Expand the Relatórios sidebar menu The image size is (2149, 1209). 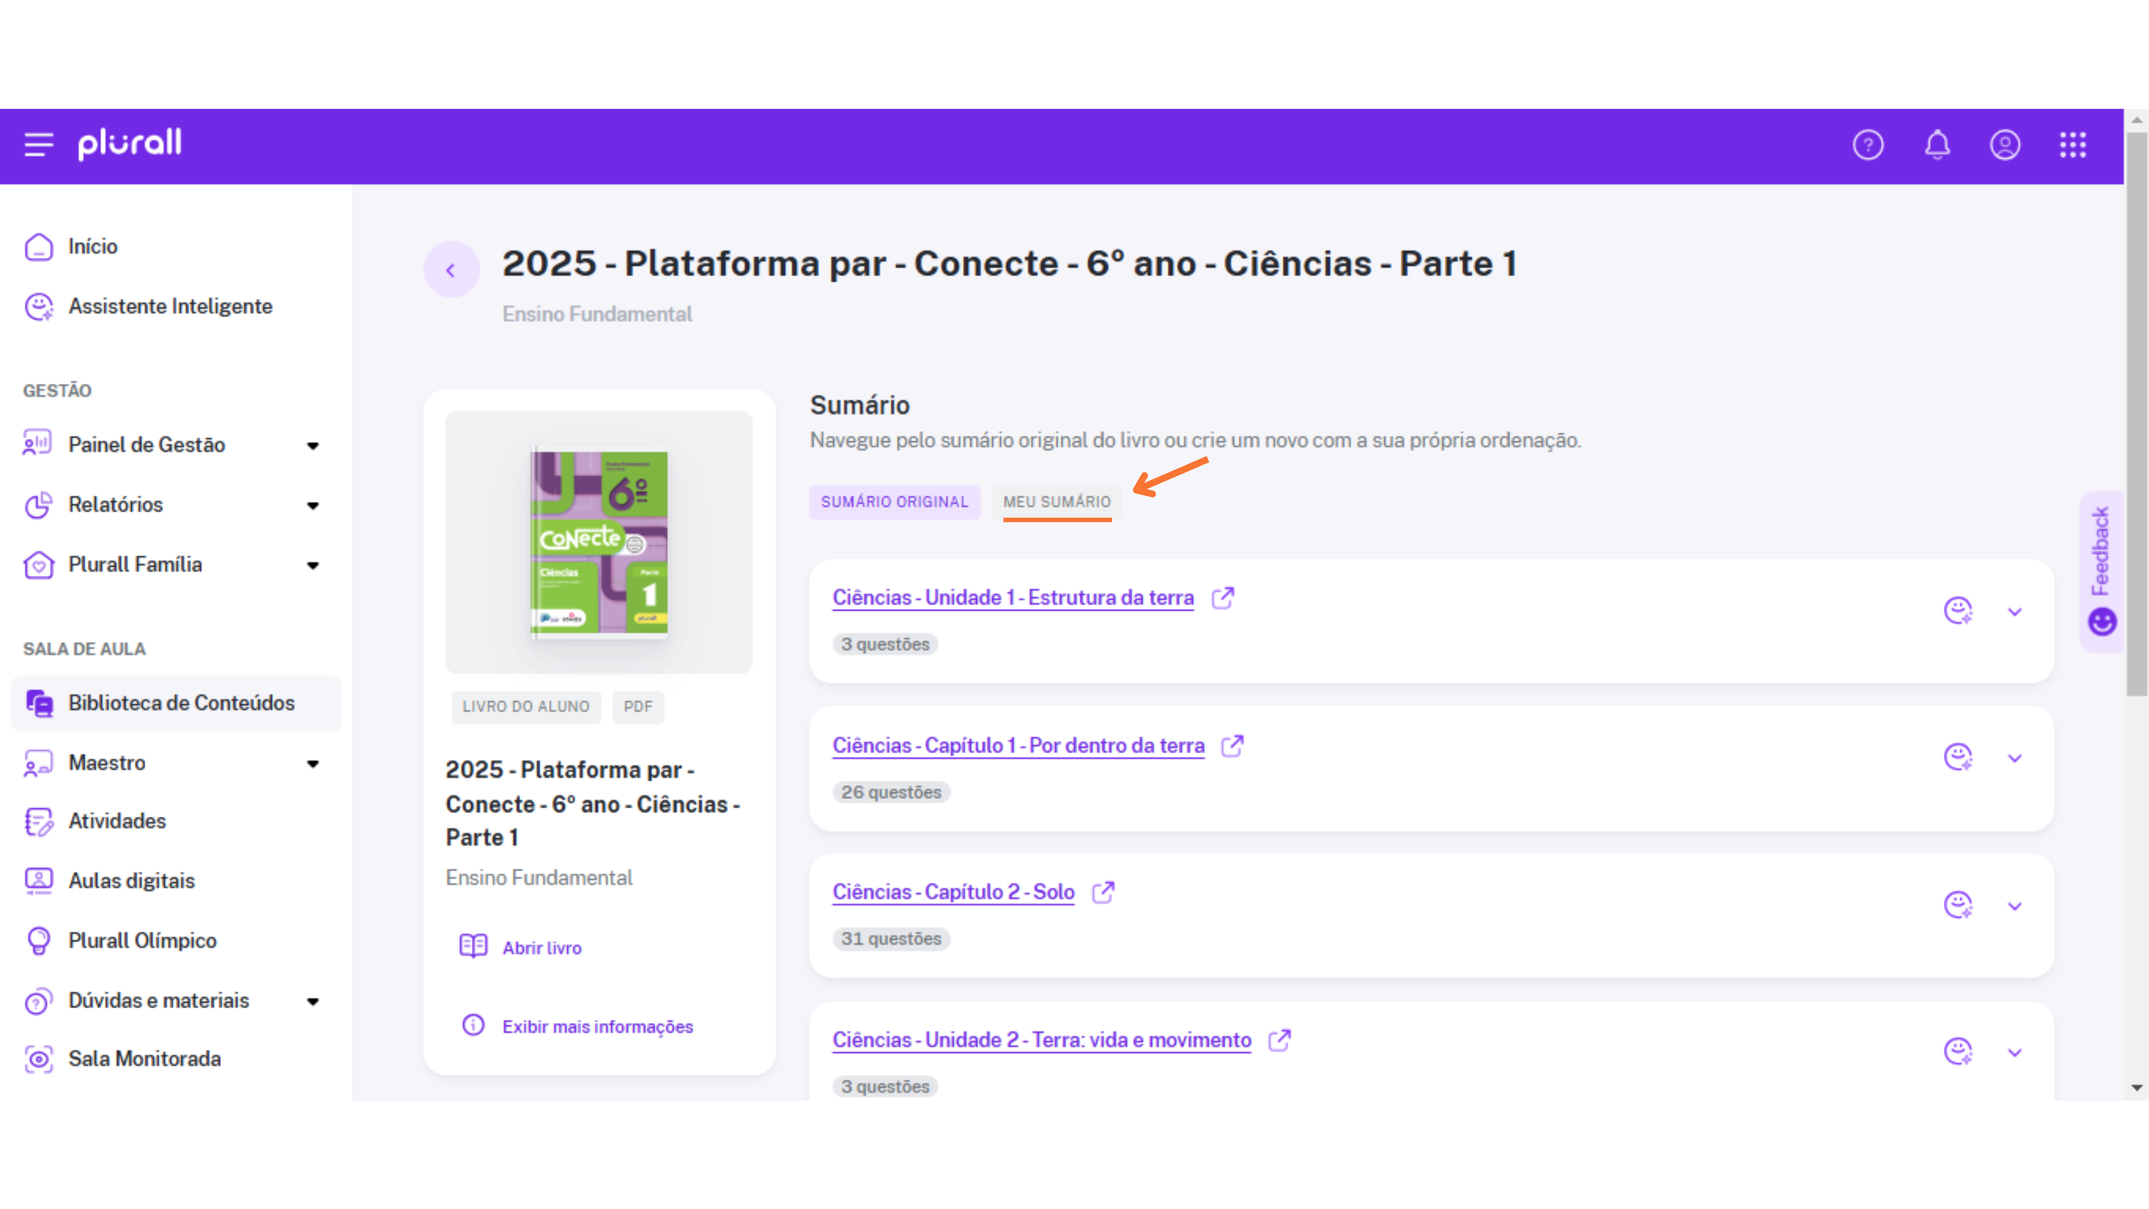(x=313, y=505)
